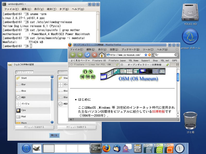Screen dimensions: 206x154
Task: Click the 閉じる button in shelf settings
Action: coord(54,135)
